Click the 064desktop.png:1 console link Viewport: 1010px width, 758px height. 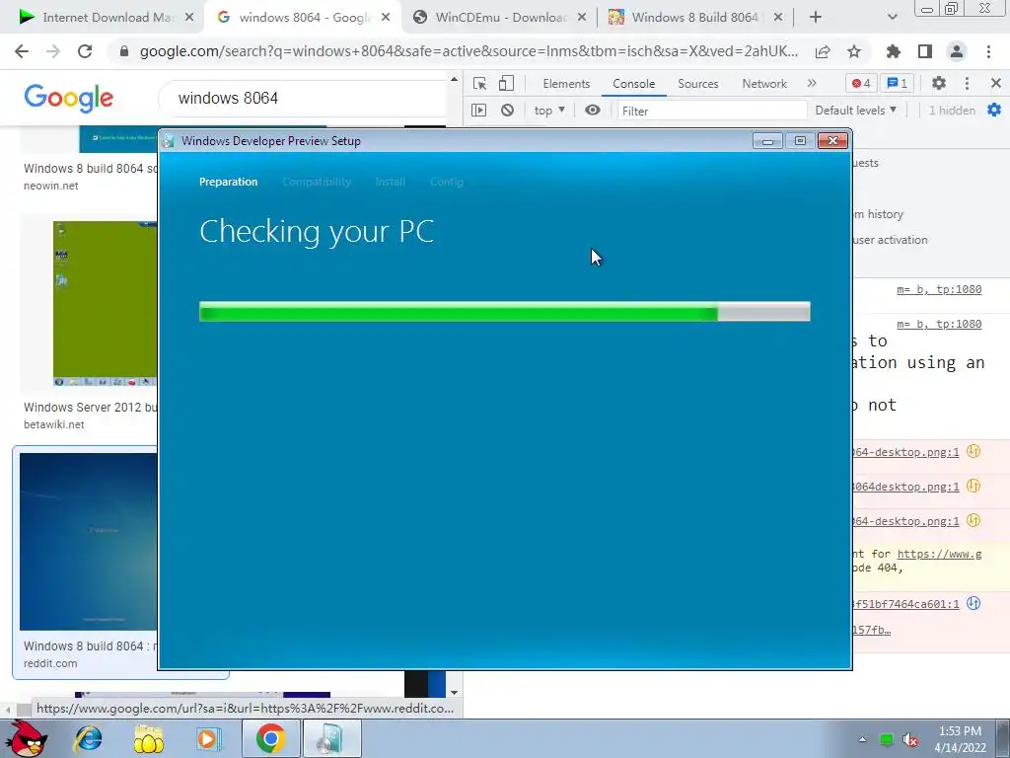[905, 487]
